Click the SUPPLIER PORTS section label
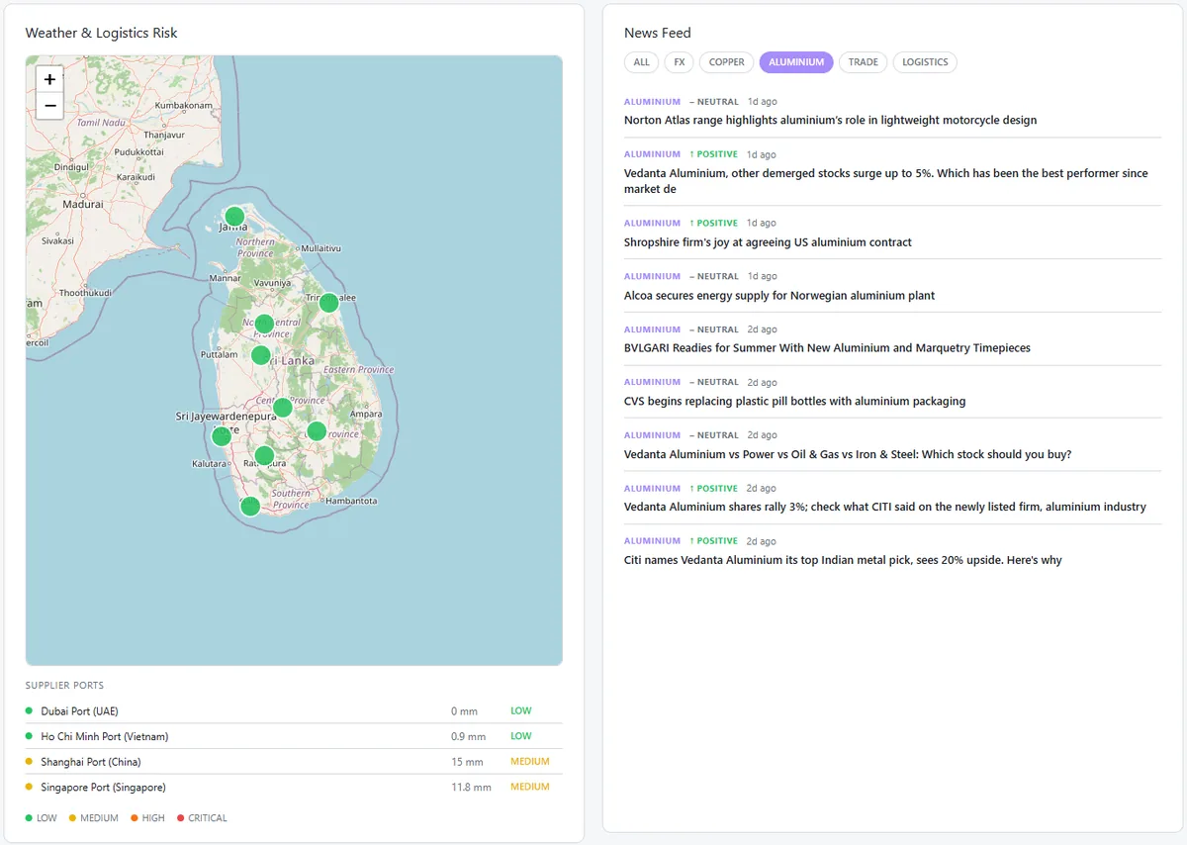The height and width of the screenshot is (845, 1187). [64, 686]
